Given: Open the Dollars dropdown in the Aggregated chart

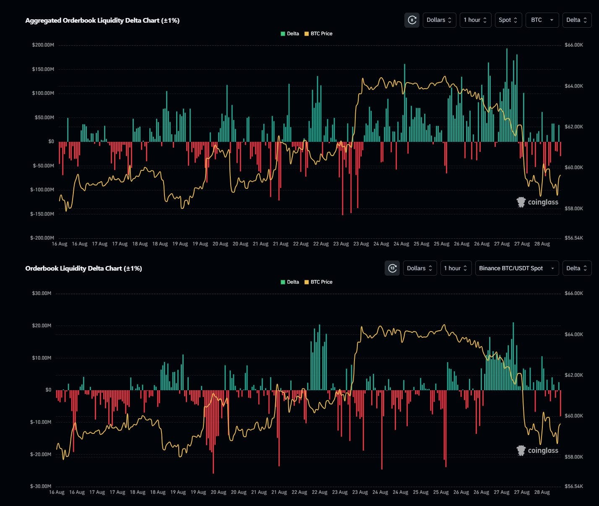Looking at the screenshot, I should pyautogui.click(x=439, y=20).
